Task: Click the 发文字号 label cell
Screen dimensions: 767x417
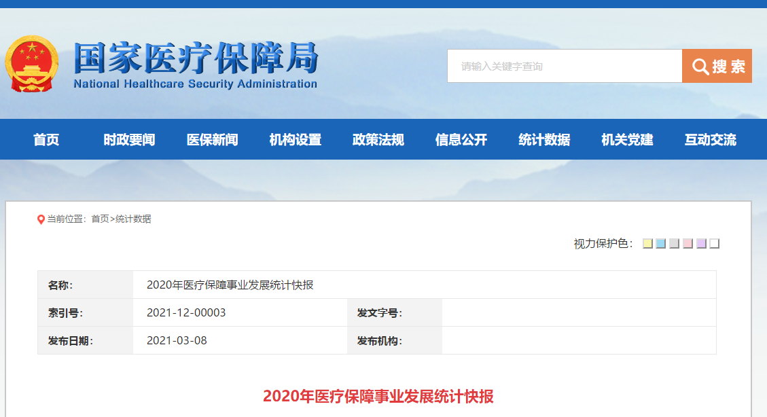Action: [x=395, y=313]
